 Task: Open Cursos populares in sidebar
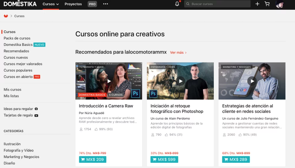point(18,70)
